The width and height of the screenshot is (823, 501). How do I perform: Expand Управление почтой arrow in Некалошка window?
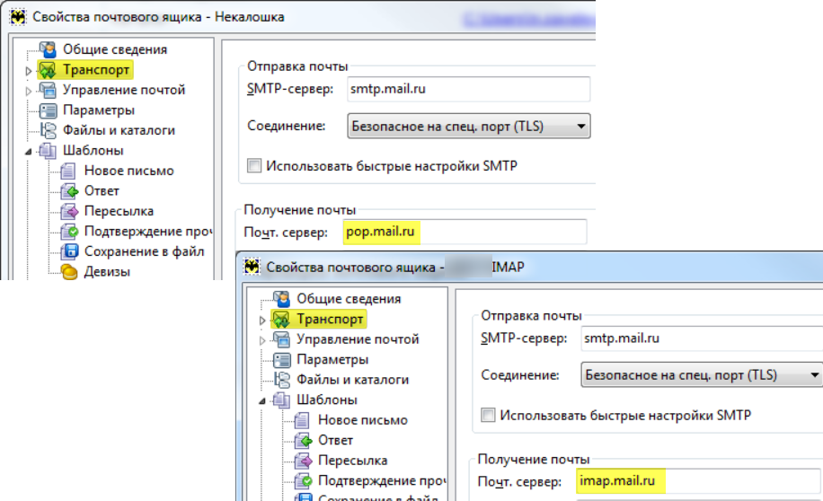29,91
